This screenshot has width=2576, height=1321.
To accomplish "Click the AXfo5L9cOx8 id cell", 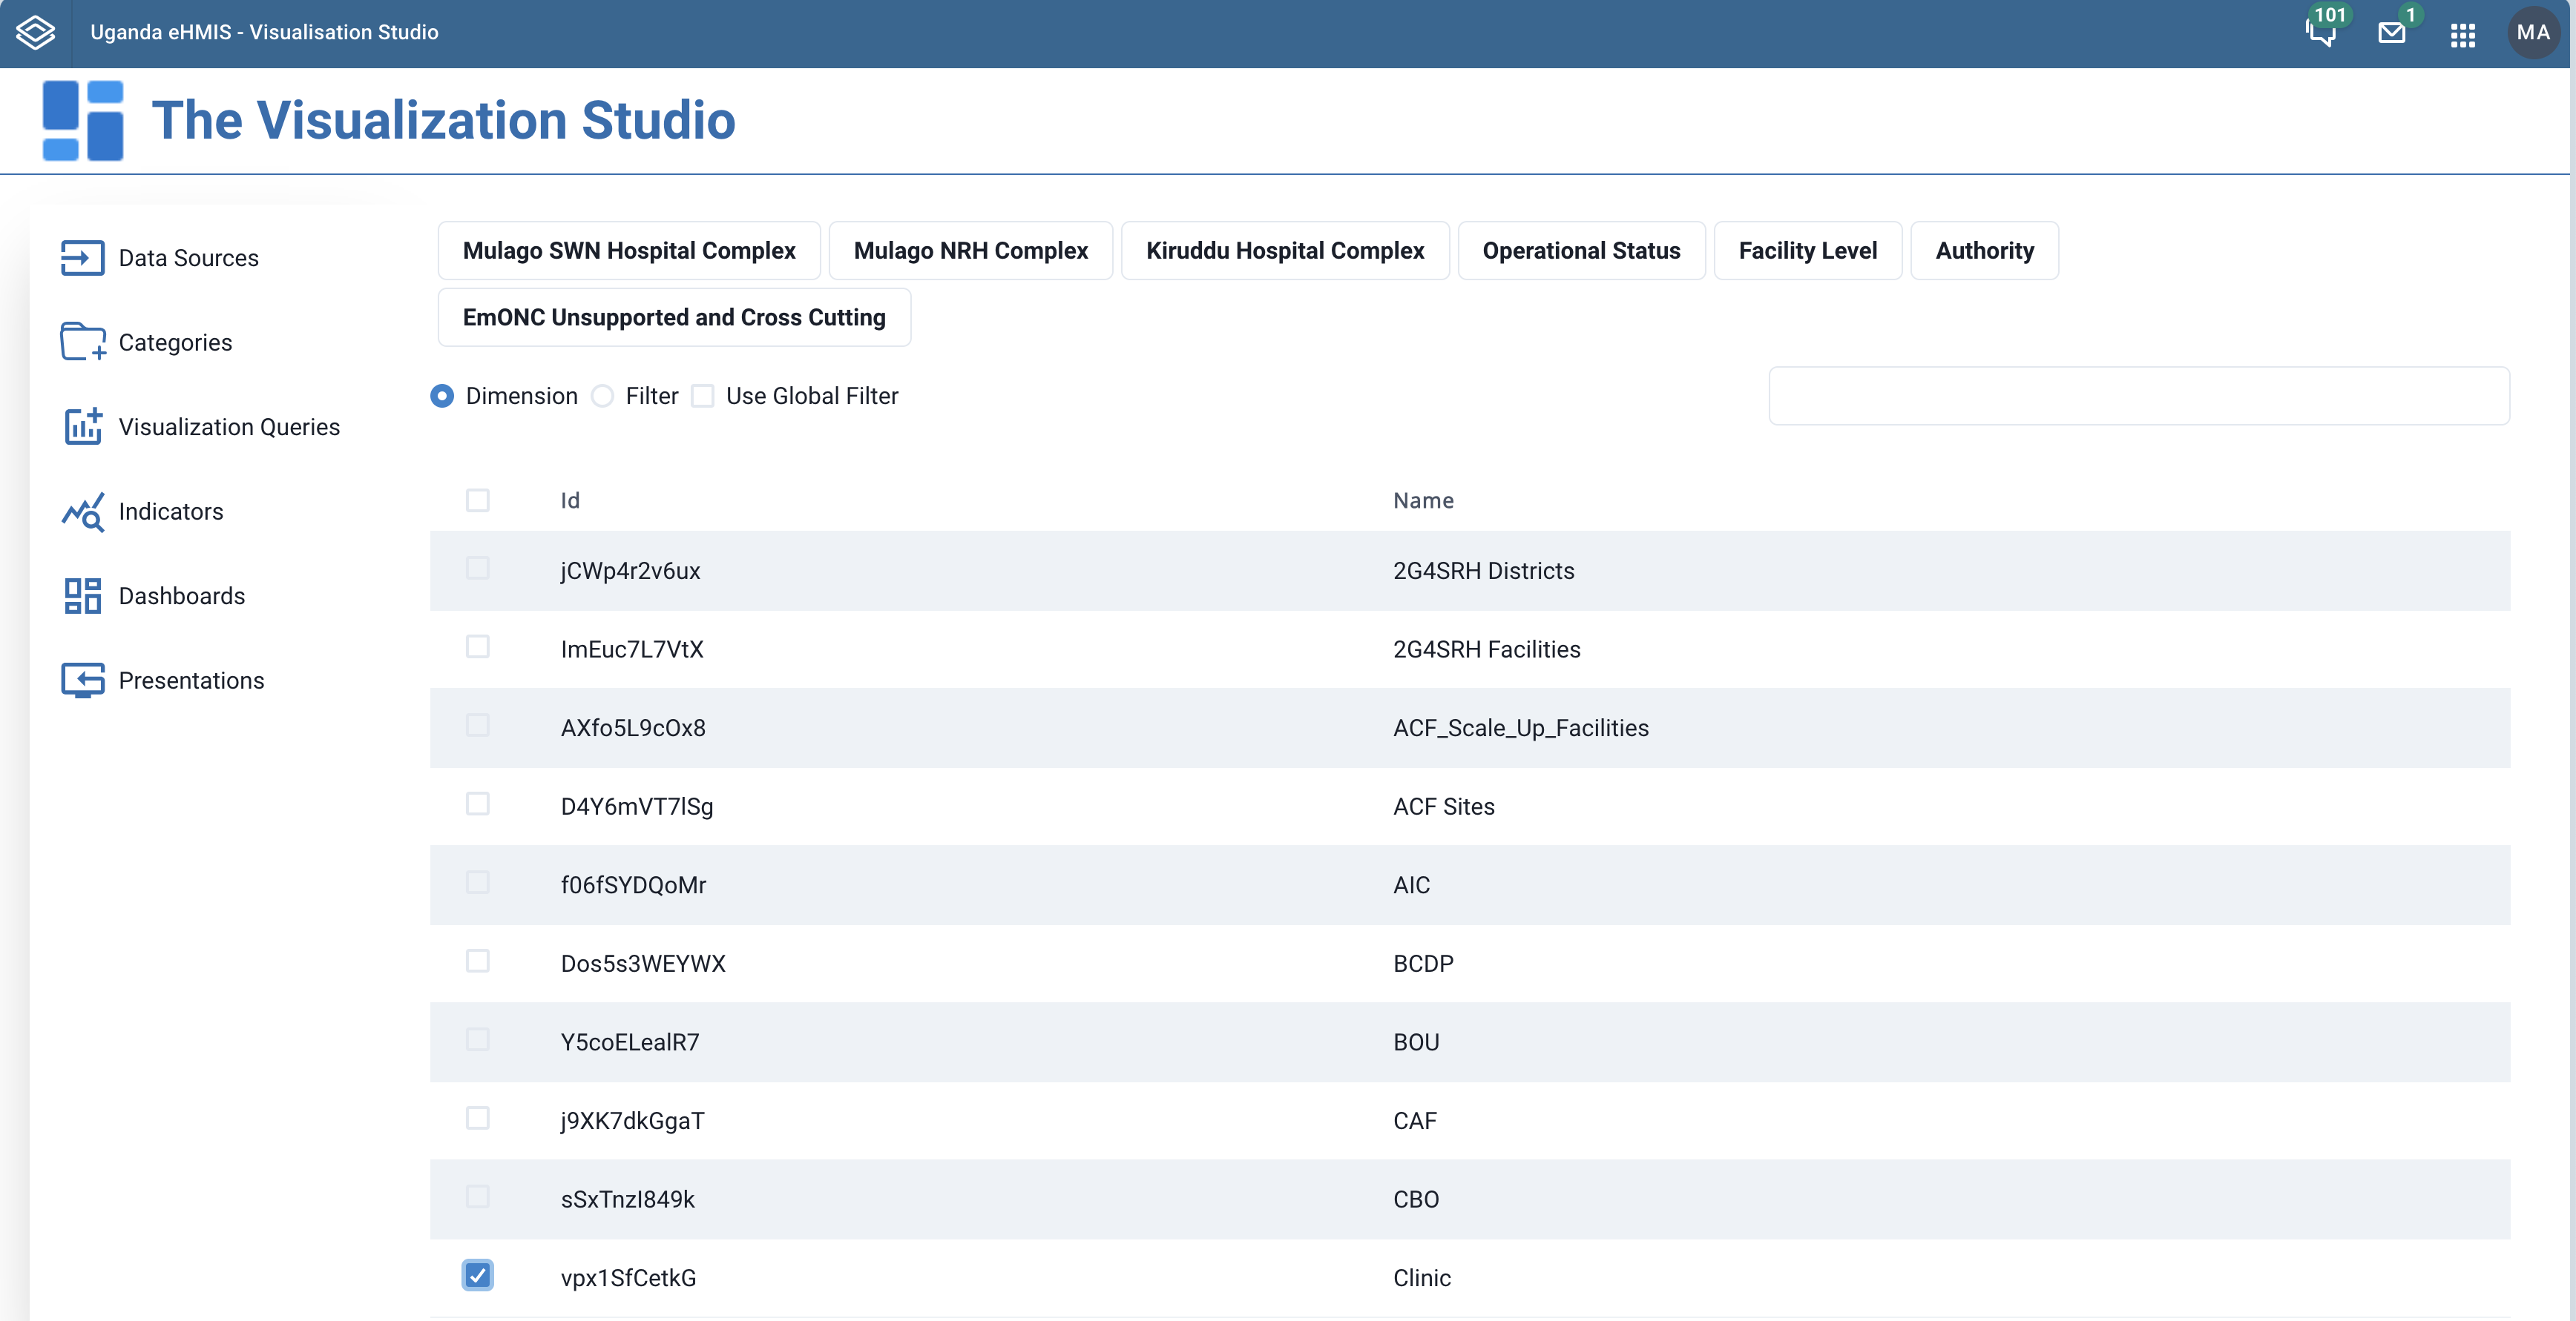I will tap(633, 729).
